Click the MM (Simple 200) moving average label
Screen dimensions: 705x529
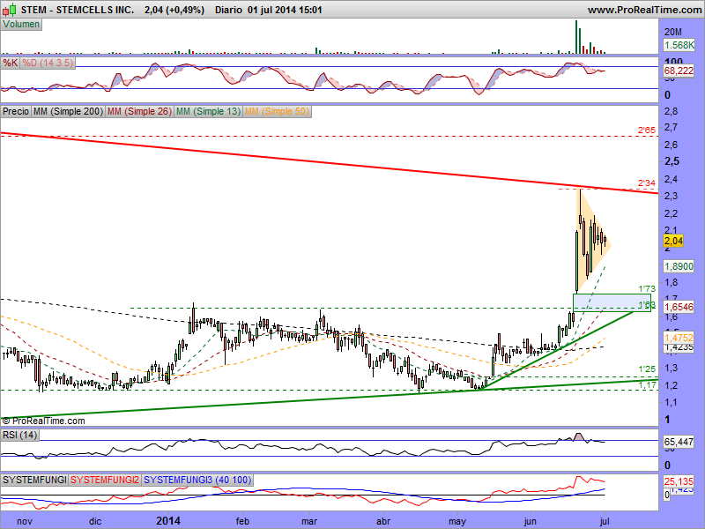point(68,111)
